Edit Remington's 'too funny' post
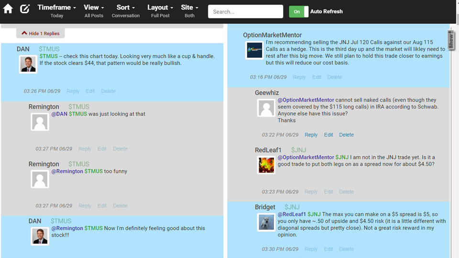 (x=102, y=205)
